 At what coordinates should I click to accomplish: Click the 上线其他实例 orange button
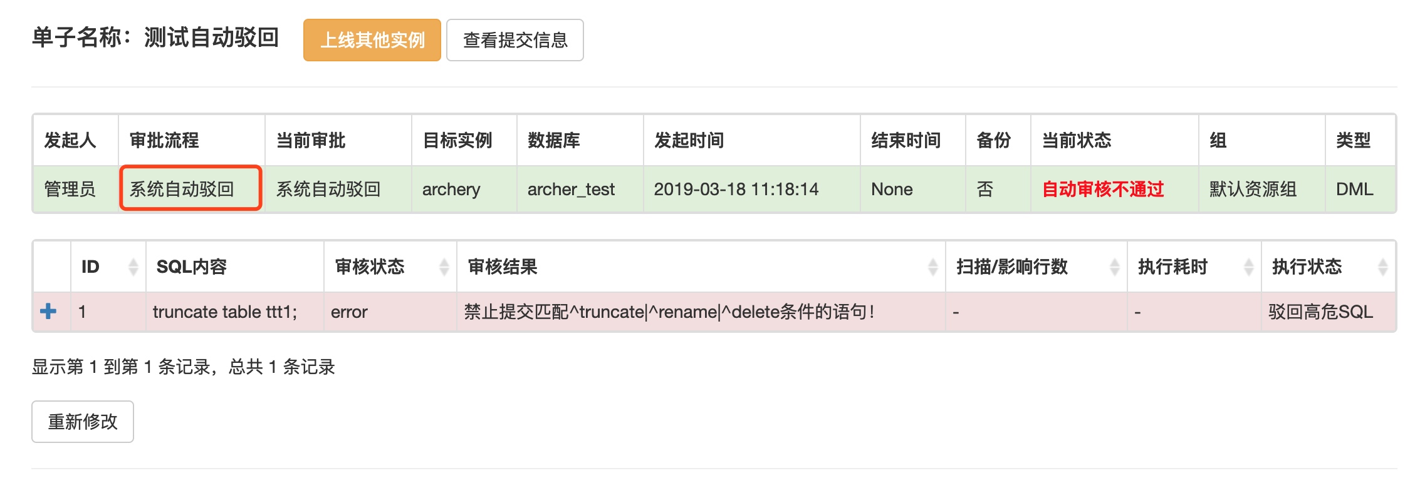(372, 40)
